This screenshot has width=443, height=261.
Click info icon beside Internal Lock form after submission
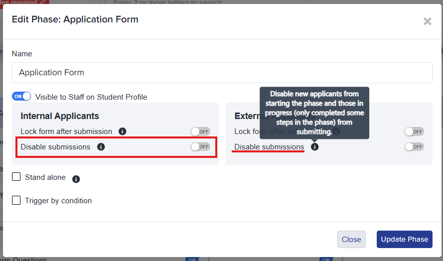pyautogui.click(x=123, y=131)
